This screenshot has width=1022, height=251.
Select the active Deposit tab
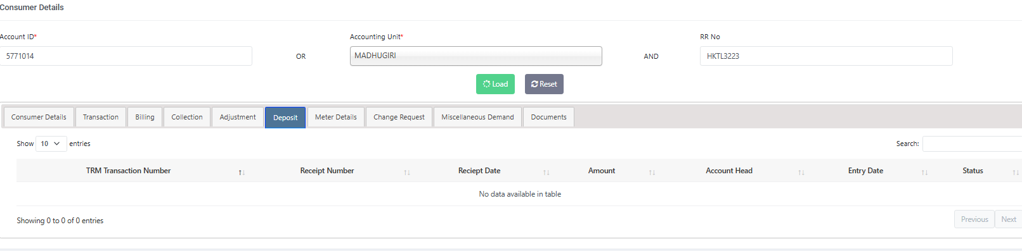pos(285,118)
